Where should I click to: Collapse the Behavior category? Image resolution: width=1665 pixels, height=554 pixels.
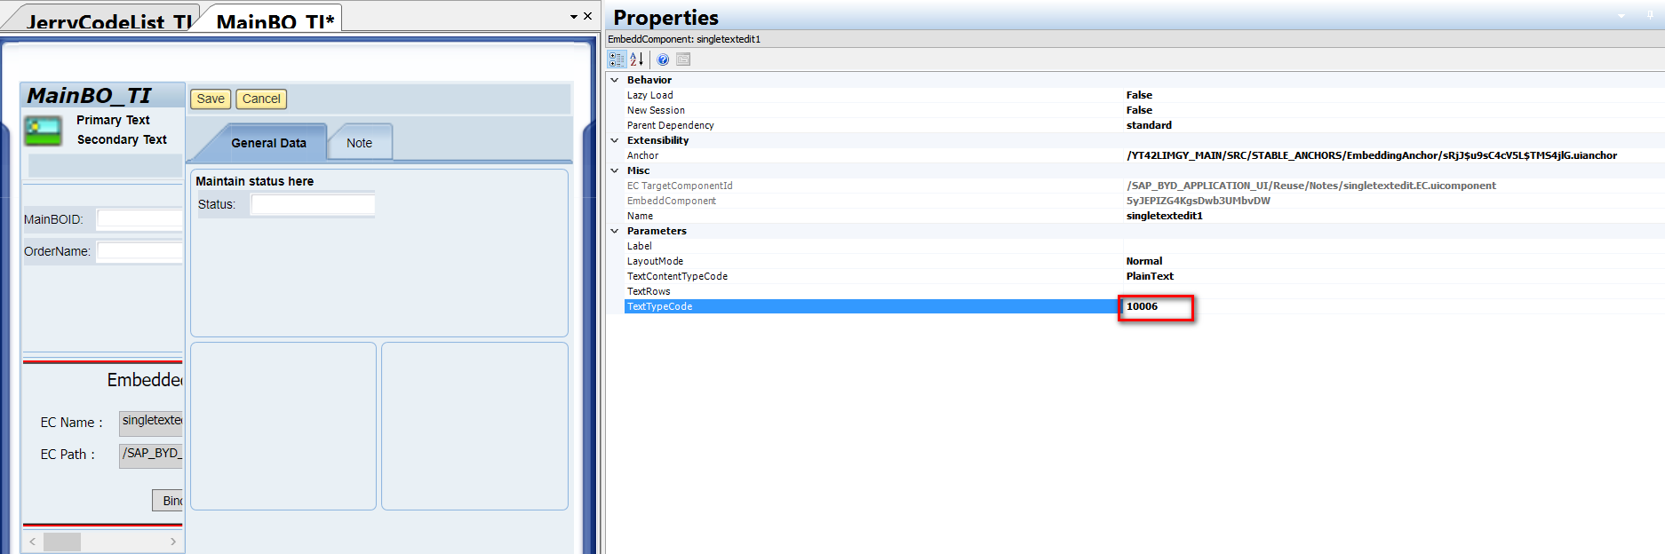[614, 80]
